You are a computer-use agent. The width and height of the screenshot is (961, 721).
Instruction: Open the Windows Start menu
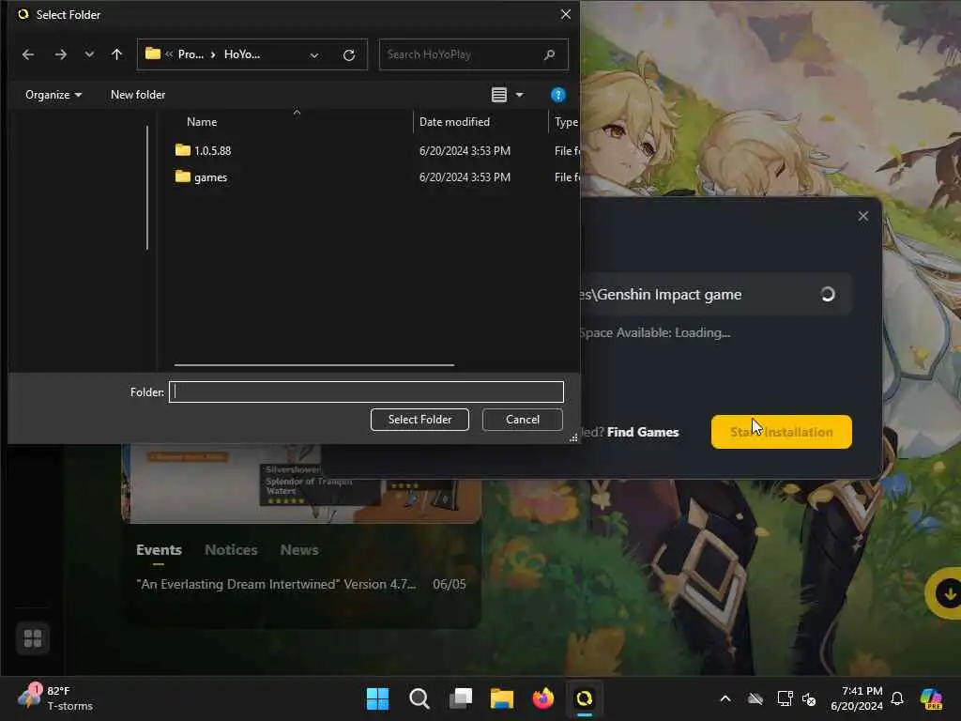(377, 698)
